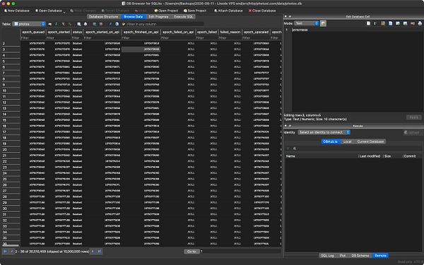This screenshot has height=265, width=424.
Task: Click the set as NULL icon in Edit Cell panel
Action: 413,23
